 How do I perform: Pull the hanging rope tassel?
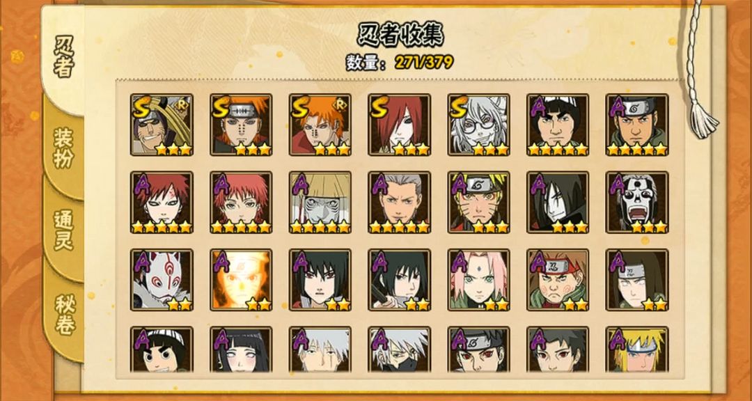(703, 120)
